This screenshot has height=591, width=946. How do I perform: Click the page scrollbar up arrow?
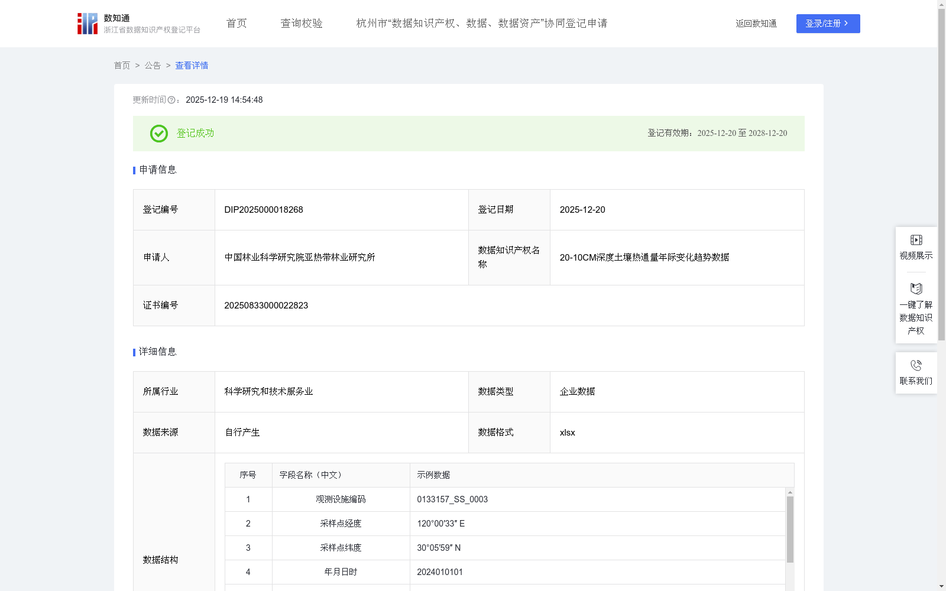click(x=941, y=4)
